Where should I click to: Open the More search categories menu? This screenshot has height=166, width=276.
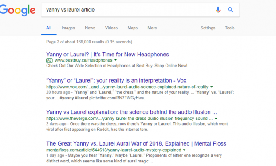[152, 28]
